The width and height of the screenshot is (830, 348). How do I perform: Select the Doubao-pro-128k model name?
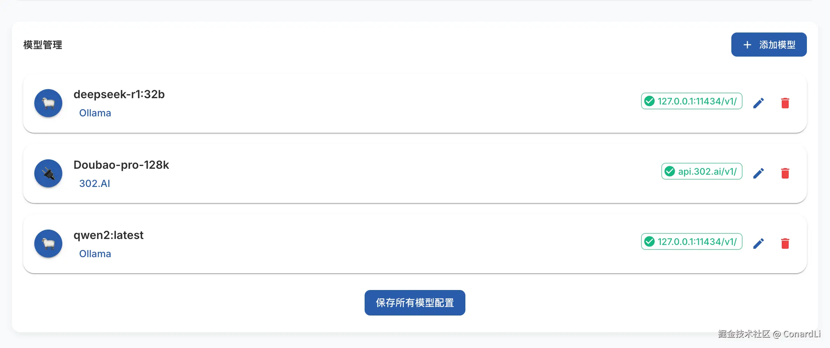coord(121,165)
